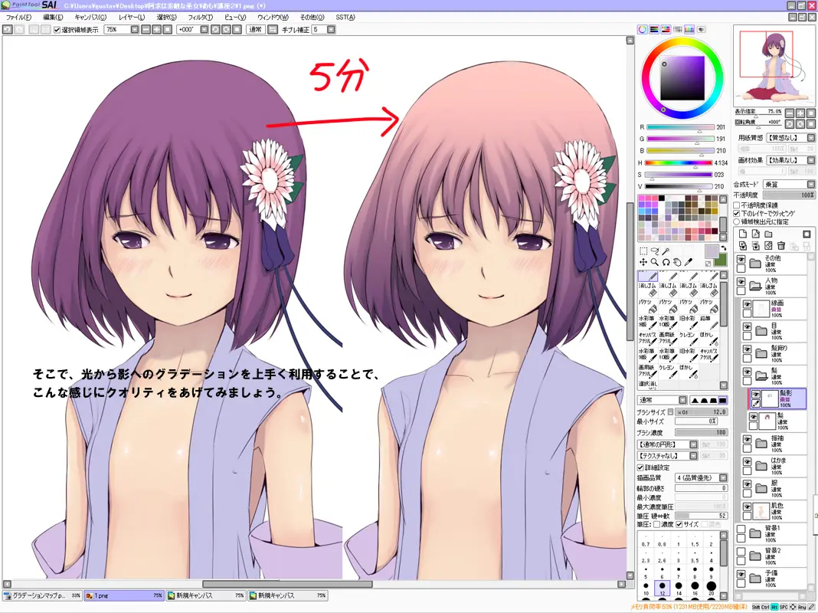818x613 pixels.
Task: Show the swatches panel
Action: point(689,30)
